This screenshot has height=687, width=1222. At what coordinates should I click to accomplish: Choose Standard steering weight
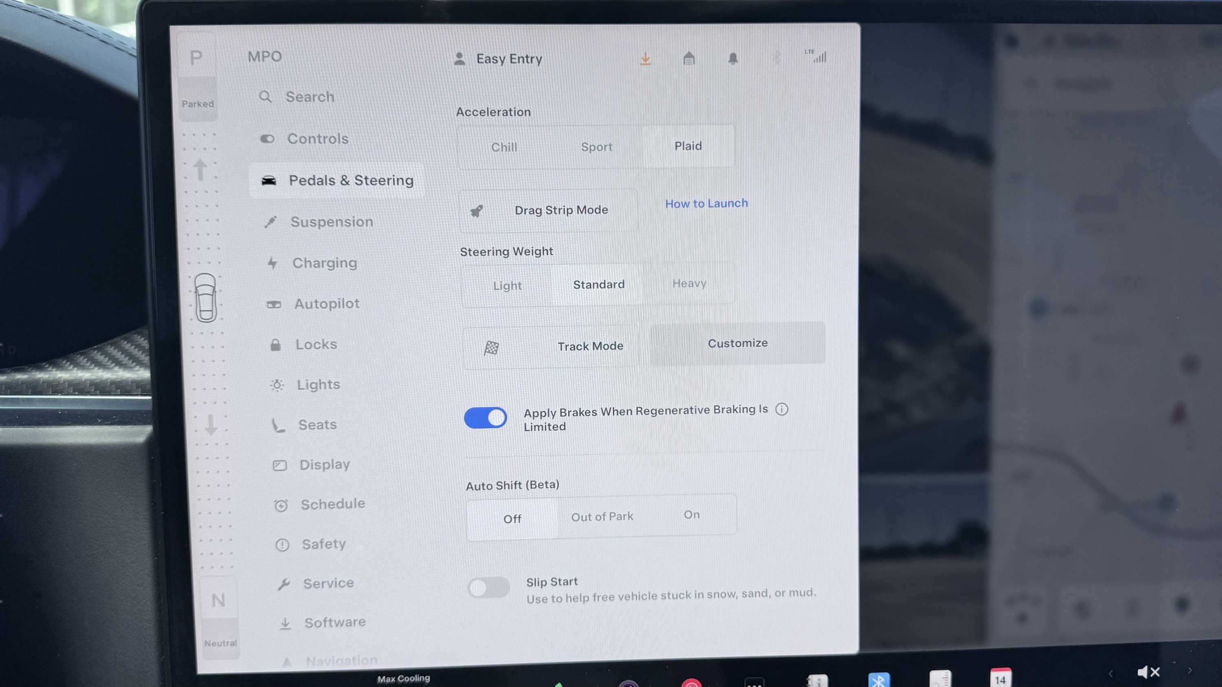(x=599, y=285)
